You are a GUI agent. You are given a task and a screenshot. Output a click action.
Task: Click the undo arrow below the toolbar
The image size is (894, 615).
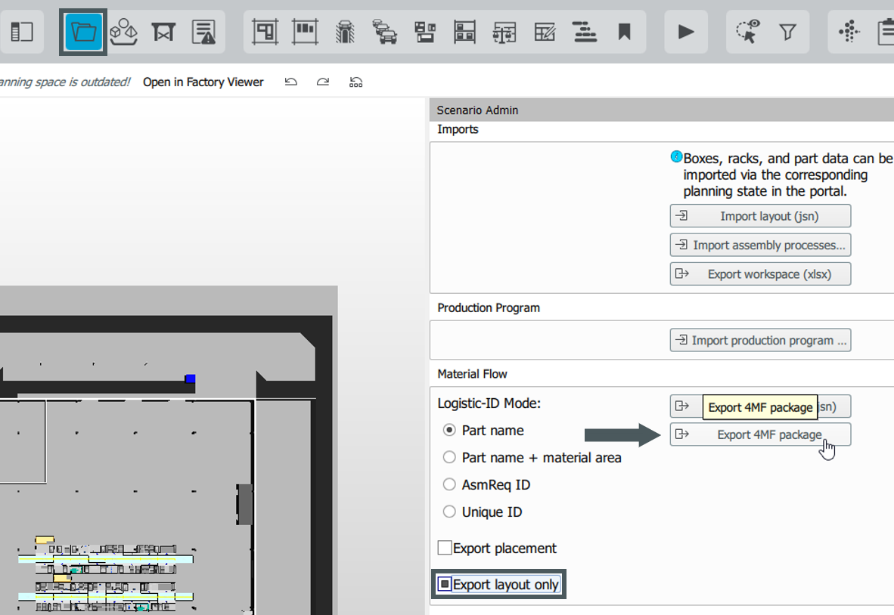(x=290, y=82)
